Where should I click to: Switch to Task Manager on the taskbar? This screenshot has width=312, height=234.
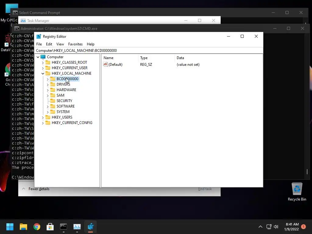(x=77, y=227)
